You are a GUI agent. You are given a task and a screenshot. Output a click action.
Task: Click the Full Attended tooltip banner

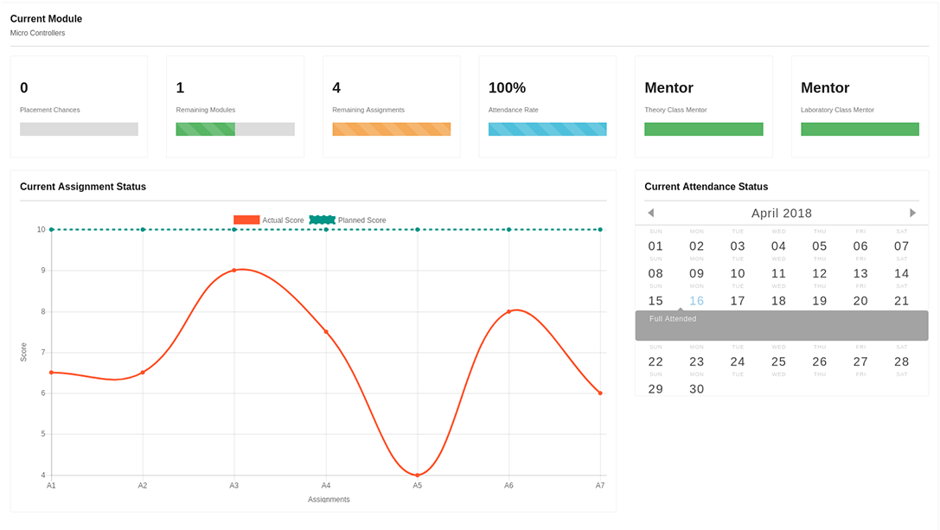point(781,325)
